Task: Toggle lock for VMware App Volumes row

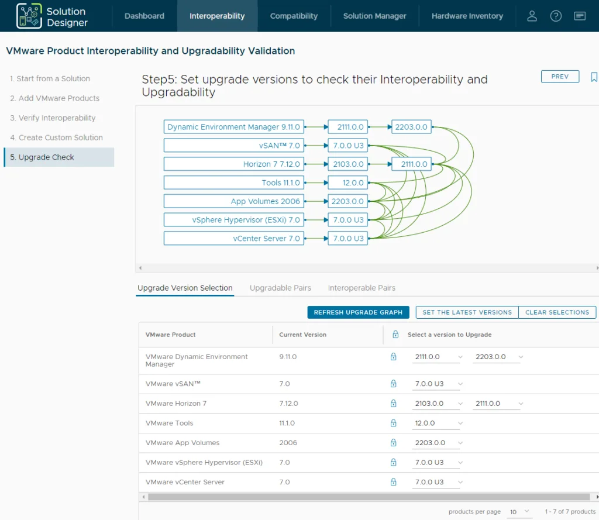Action: point(393,442)
